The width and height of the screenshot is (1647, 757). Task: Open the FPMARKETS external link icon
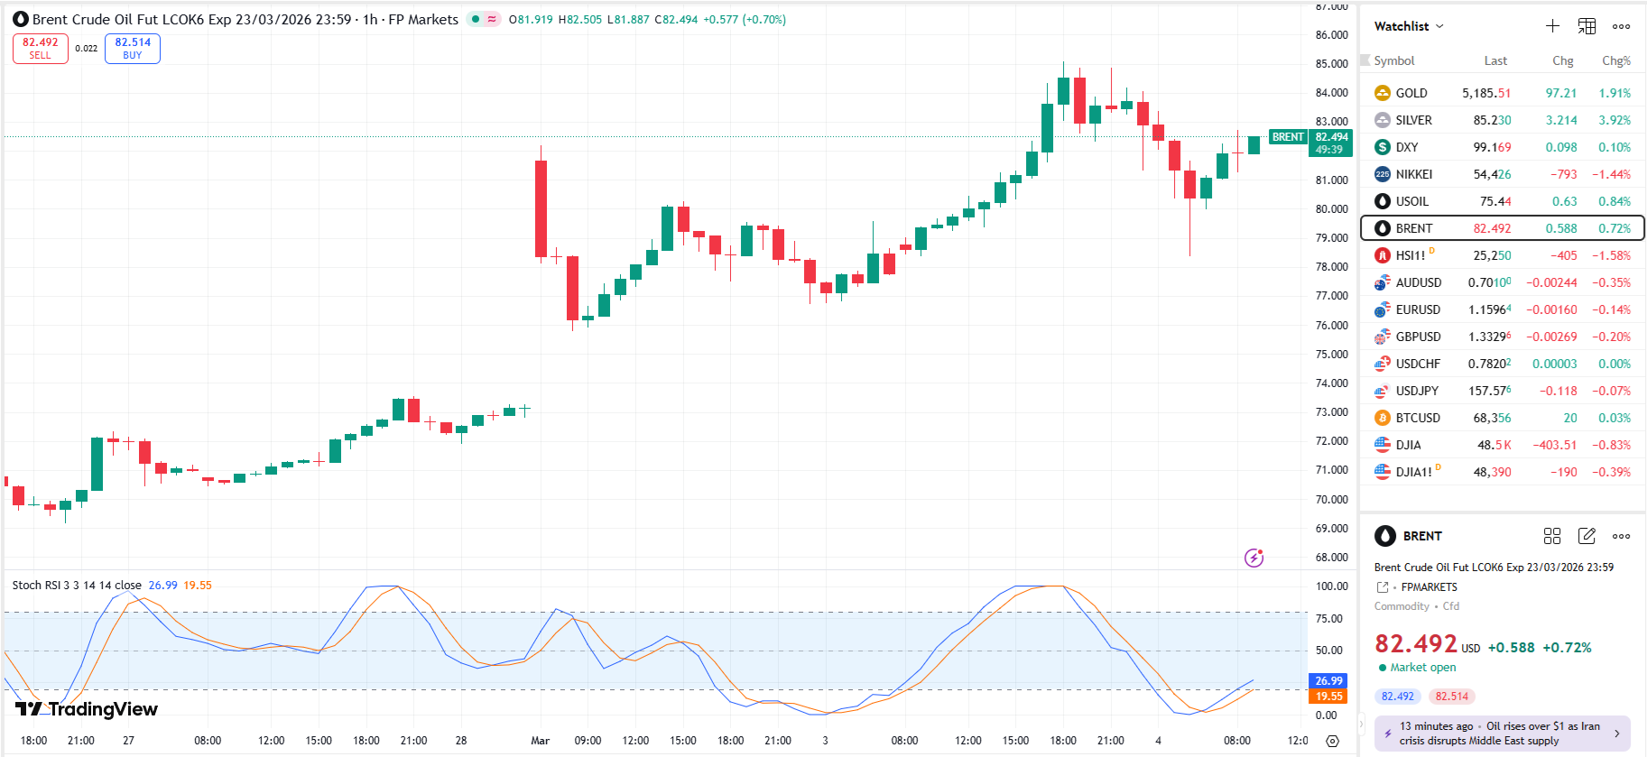tap(1382, 587)
